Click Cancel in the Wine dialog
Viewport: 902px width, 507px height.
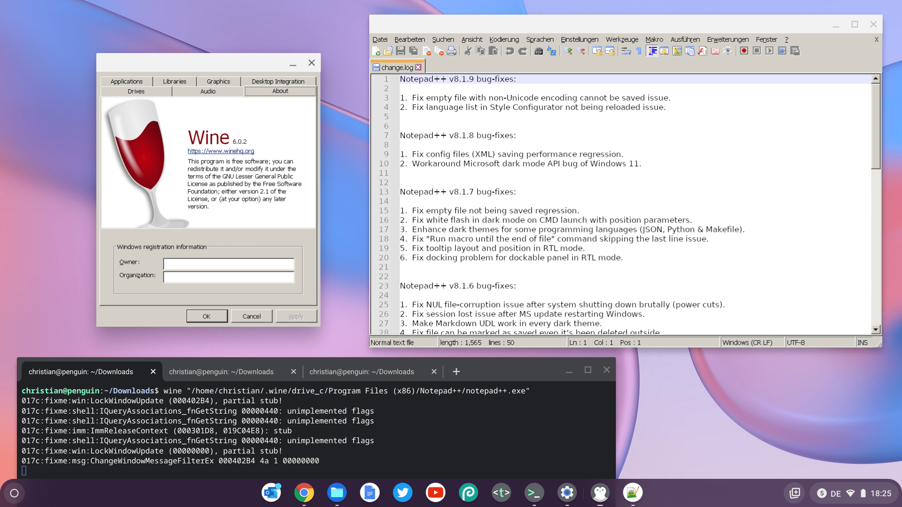point(251,316)
